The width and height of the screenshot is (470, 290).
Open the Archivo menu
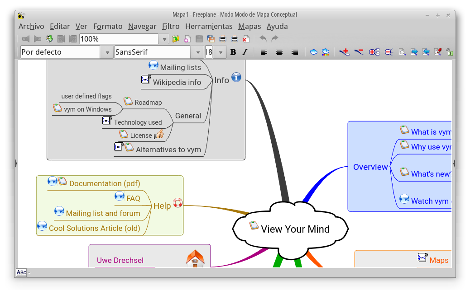point(31,26)
